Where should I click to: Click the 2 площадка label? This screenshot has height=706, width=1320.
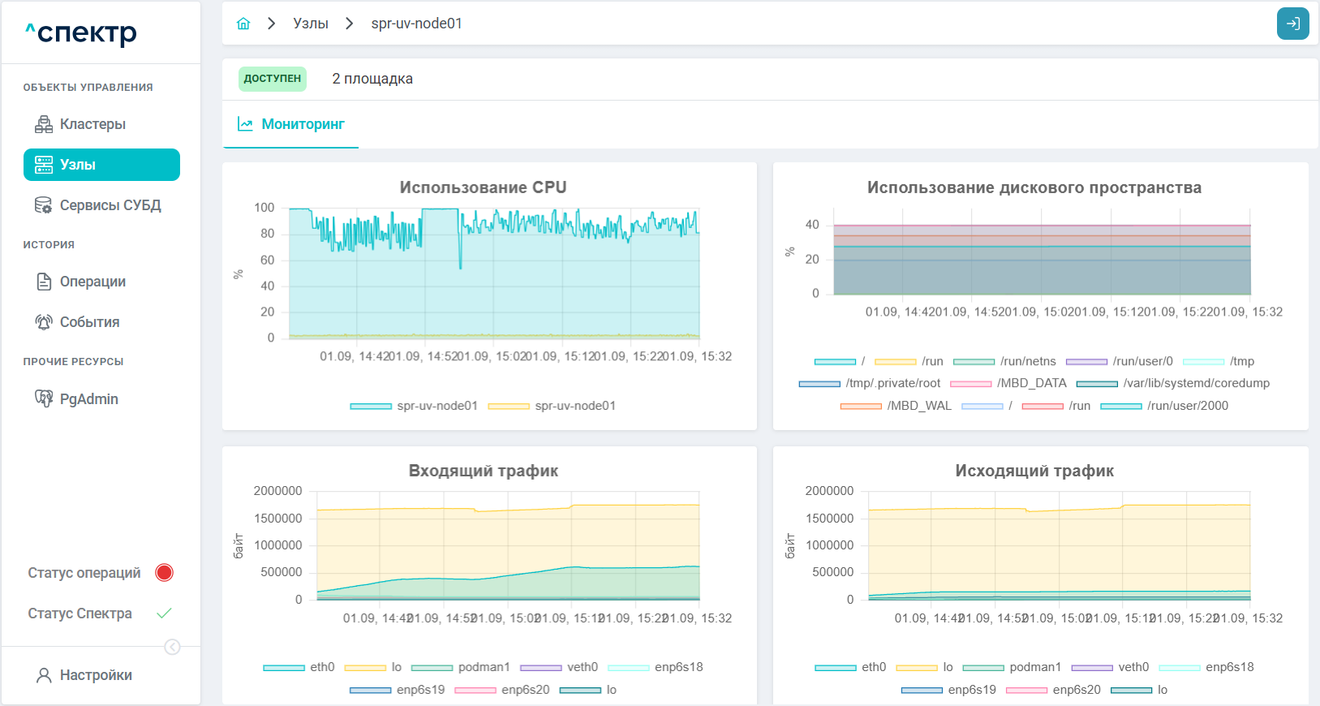coord(372,79)
